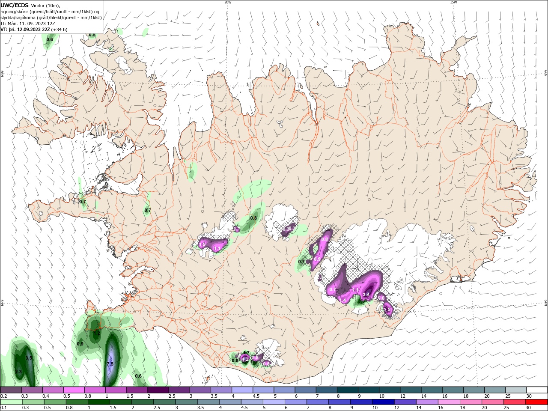Click the darkest green rain swatch labeled 1
The image size is (548, 411).
click(x=98, y=402)
